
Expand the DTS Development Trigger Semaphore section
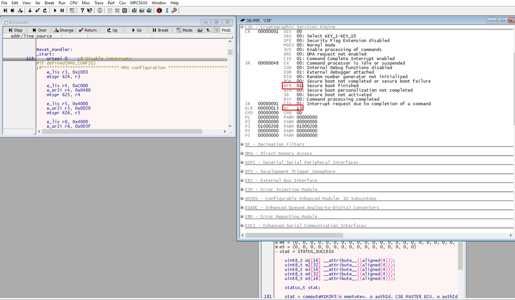242,172
